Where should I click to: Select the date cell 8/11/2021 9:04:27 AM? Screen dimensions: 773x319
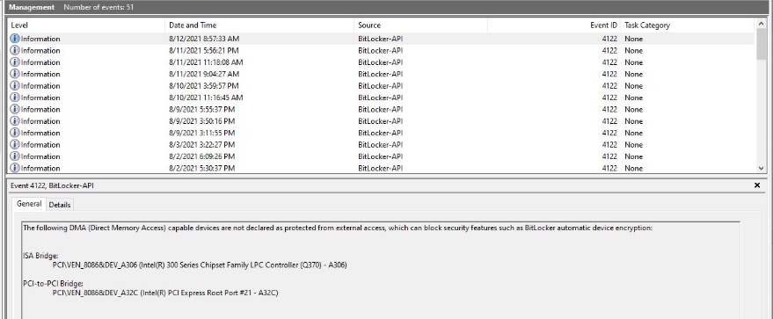(204, 74)
